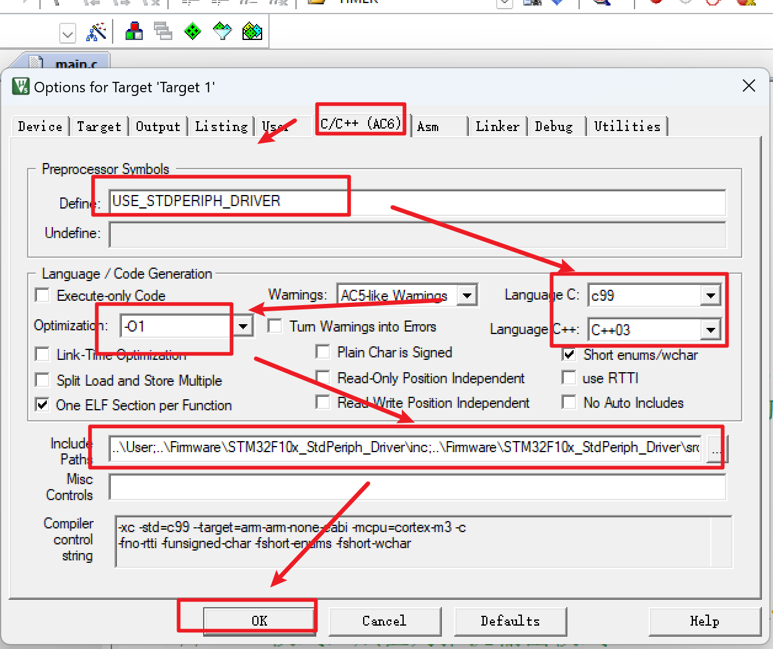Click the Defaults button
773x649 pixels.
click(x=510, y=621)
